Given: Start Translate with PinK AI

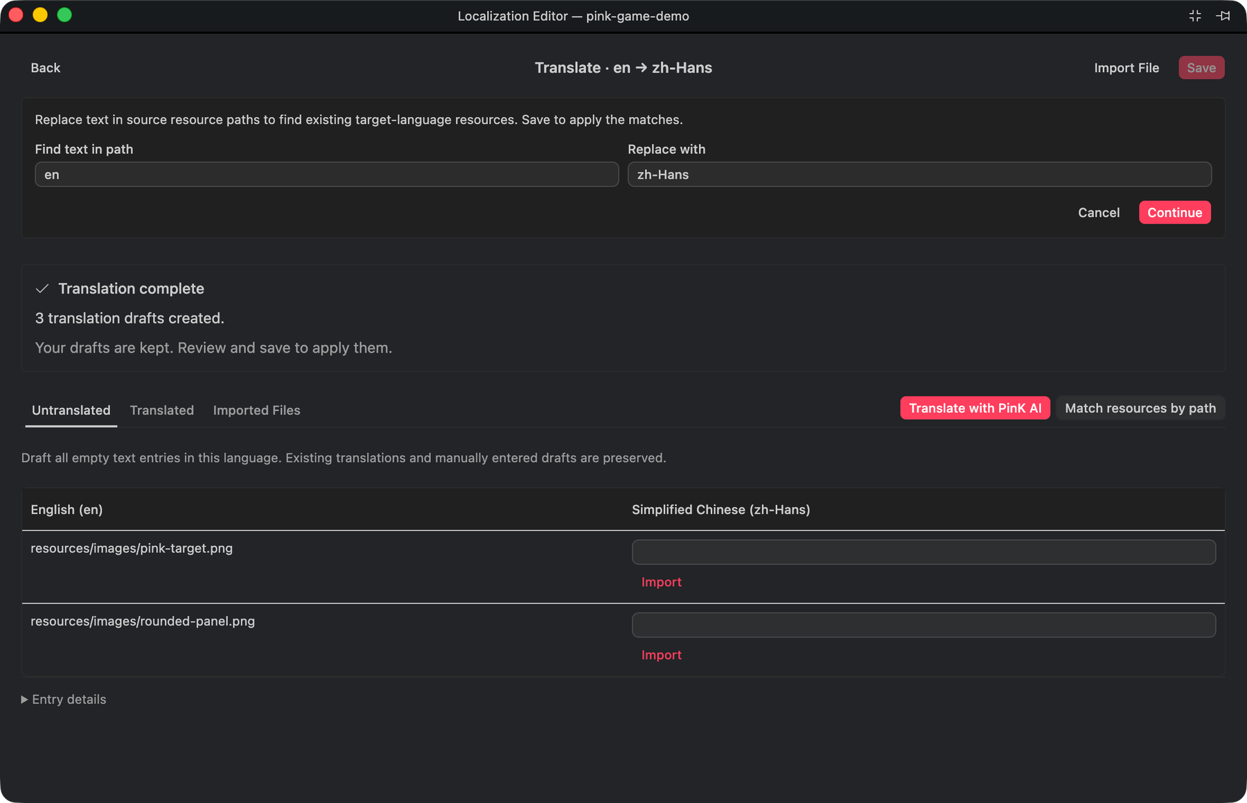Looking at the screenshot, I should click(x=975, y=408).
